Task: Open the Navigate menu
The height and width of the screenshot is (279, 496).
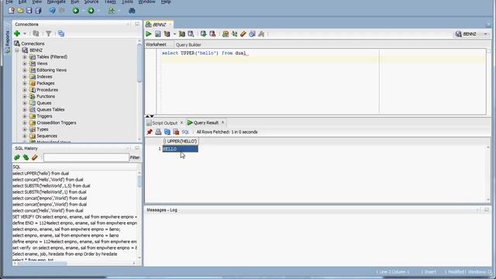Action: [57, 2]
